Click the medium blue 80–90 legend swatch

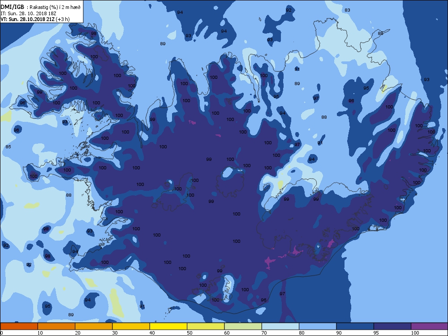318,326
